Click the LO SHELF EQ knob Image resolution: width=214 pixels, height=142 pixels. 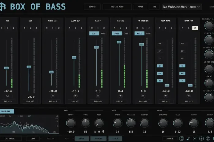(x=209, y=97)
